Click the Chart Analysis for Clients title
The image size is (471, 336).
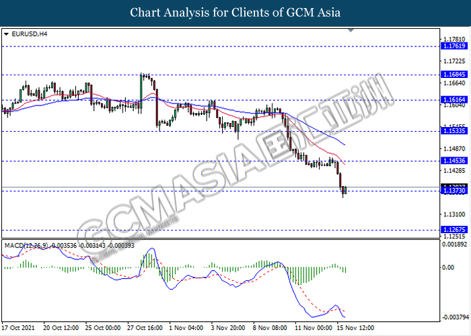coord(235,13)
